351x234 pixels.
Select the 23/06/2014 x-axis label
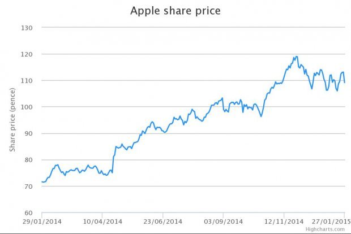tap(162, 221)
